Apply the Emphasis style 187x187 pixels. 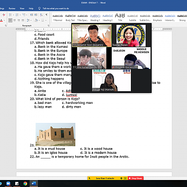pyautogui.click(x=158, y=18)
